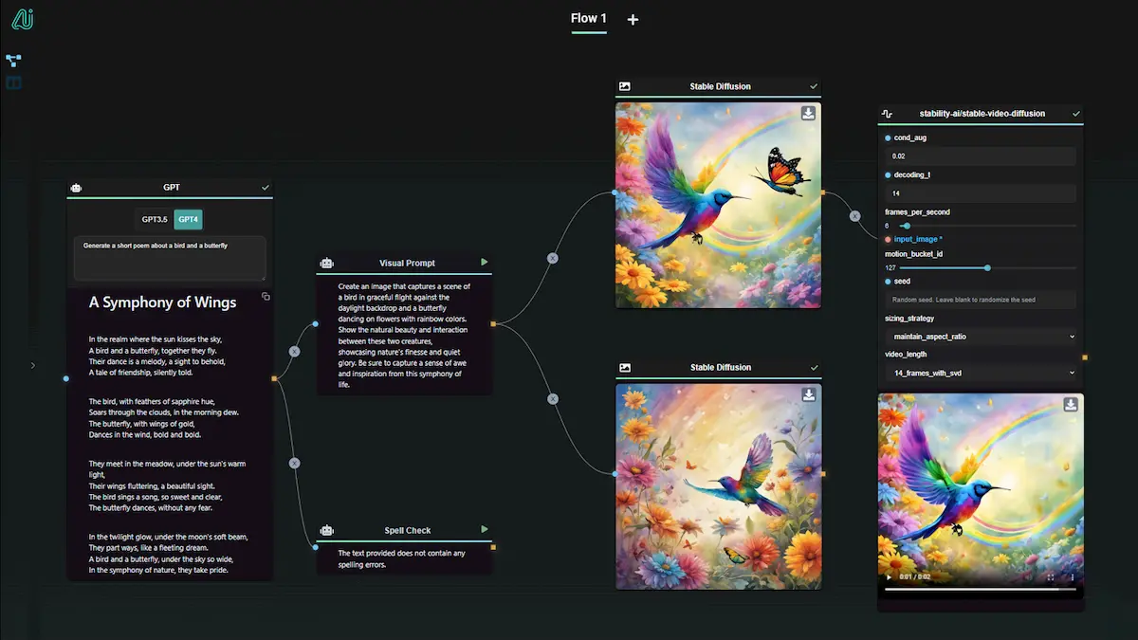Image resolution: width=1138 pixels, height=640 pixels.
Task: Download the top Stable Diffusion image via its download icon
Action: [x=808, y=113]
